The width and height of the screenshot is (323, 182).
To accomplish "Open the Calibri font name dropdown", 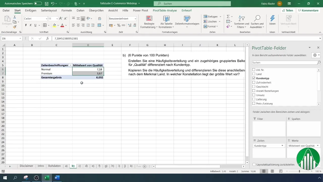I will [x=46, y=19].
